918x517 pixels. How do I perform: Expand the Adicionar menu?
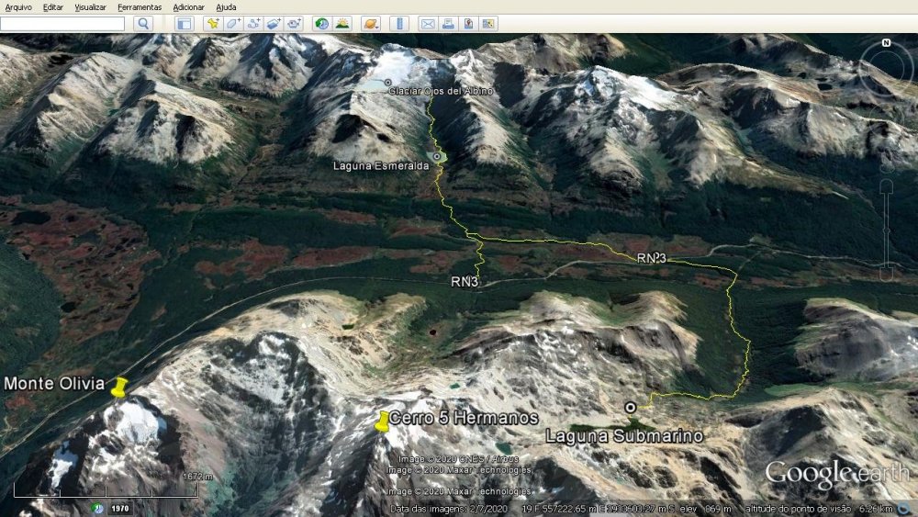(x=188, y=7)
